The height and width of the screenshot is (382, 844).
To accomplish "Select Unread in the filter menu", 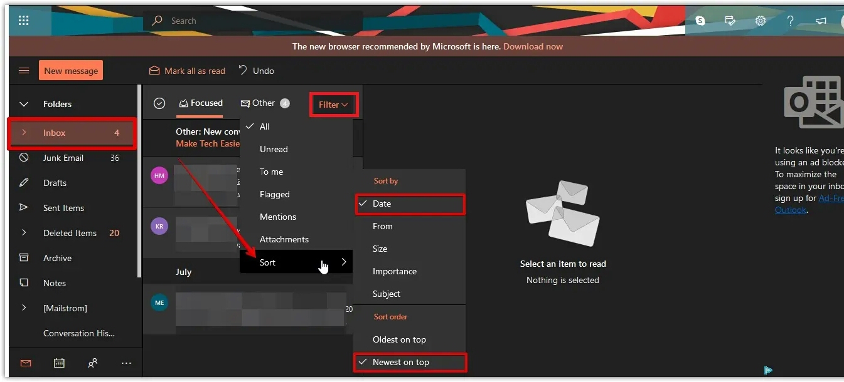I will point(274,149).
